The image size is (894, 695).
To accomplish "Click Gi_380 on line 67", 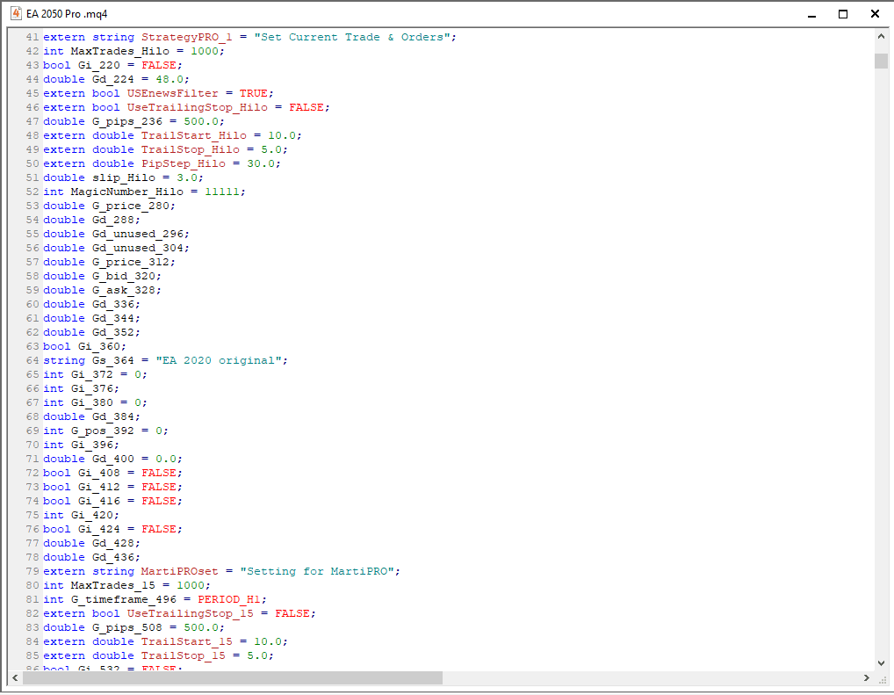I will pyautogui.click(x=92, y=402).
